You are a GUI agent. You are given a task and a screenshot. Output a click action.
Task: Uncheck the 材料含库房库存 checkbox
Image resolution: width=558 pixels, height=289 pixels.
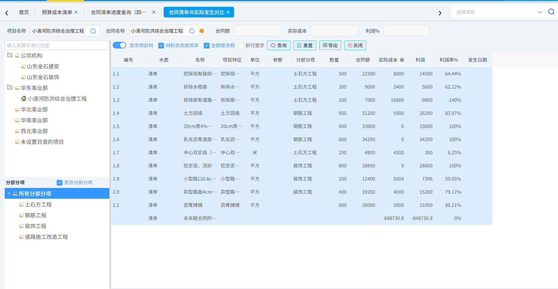[161, 45]
